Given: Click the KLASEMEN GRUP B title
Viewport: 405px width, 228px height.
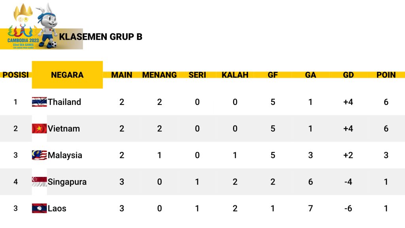Looking at the screenshot, I should [101, 37].
